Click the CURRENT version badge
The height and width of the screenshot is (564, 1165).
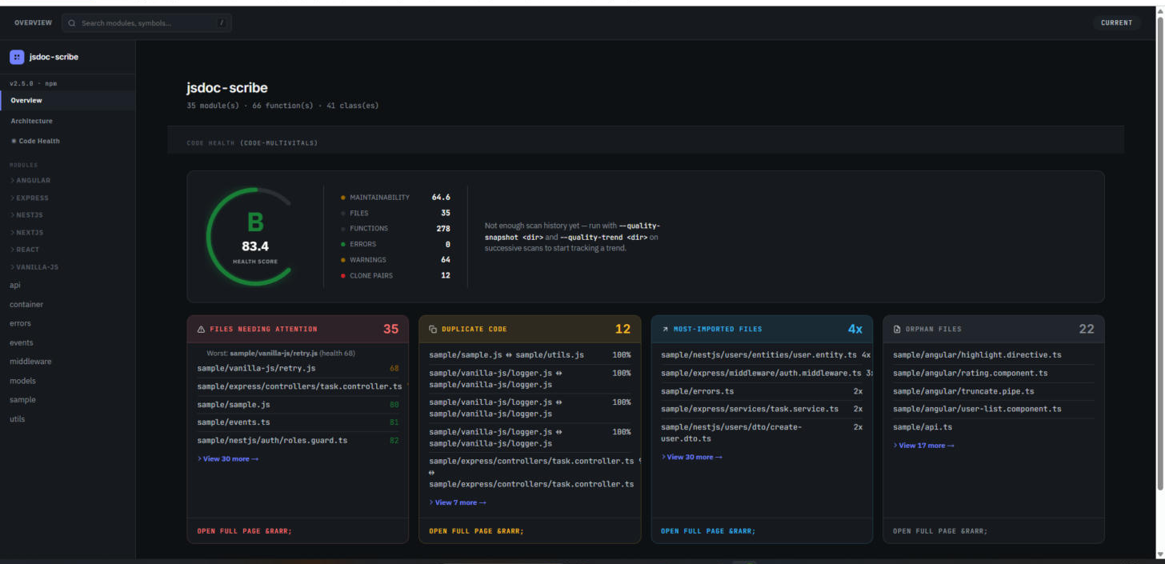point(1116,23)
